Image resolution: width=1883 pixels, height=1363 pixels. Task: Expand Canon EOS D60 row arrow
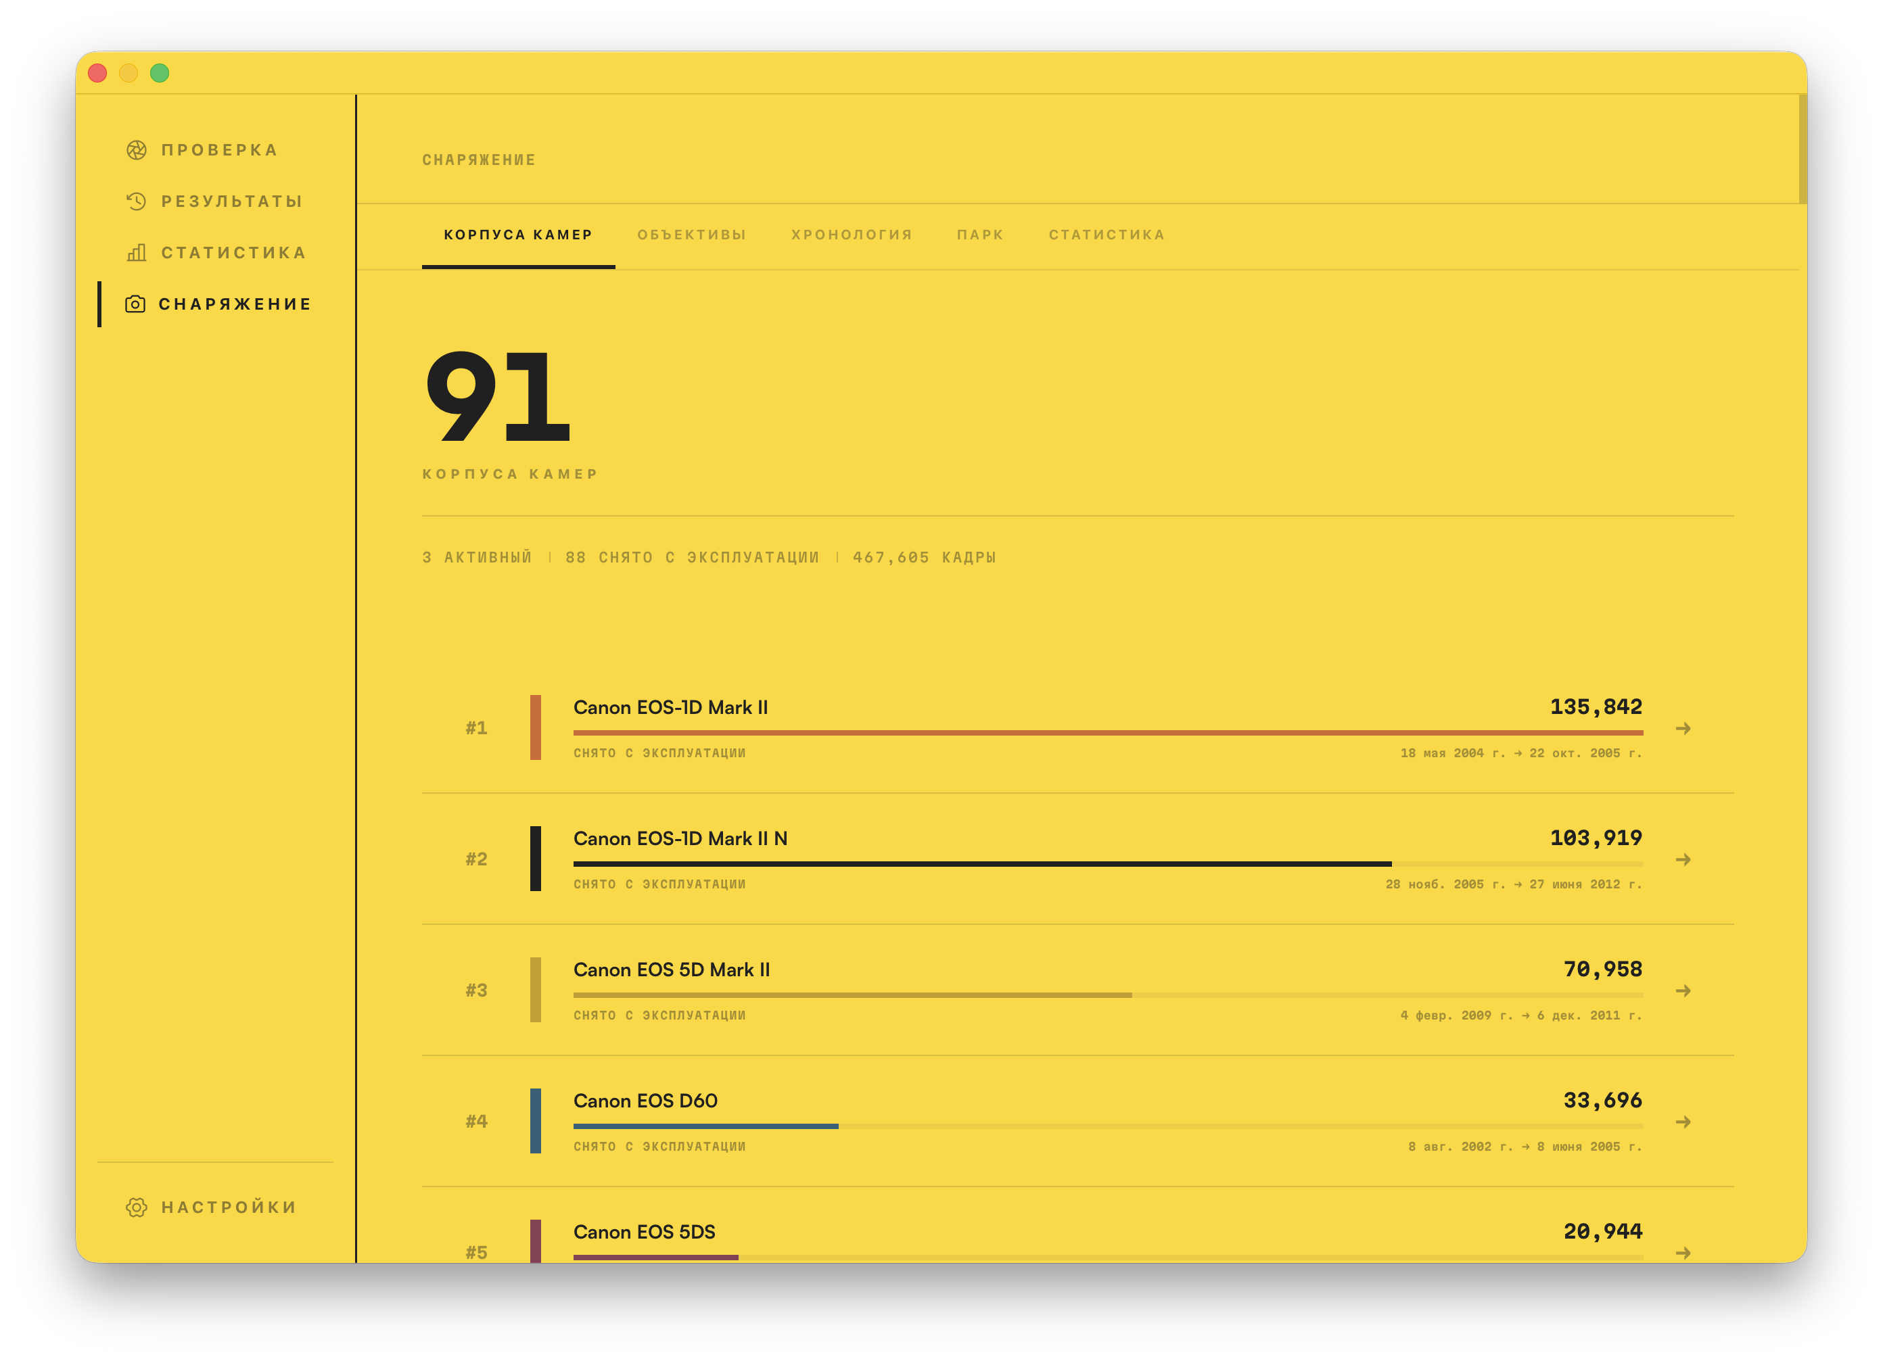point(1683,1122)
